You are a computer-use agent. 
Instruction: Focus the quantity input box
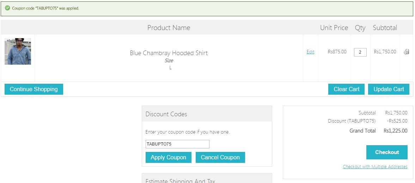(x=360, y=52)
